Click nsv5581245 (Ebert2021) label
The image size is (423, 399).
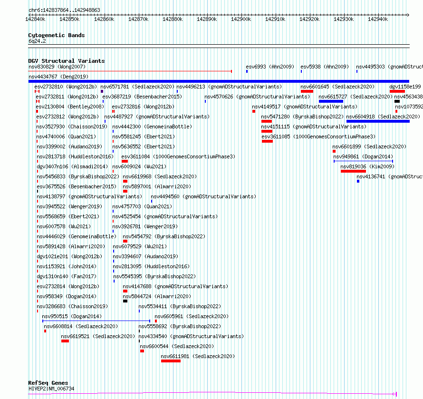143,136
